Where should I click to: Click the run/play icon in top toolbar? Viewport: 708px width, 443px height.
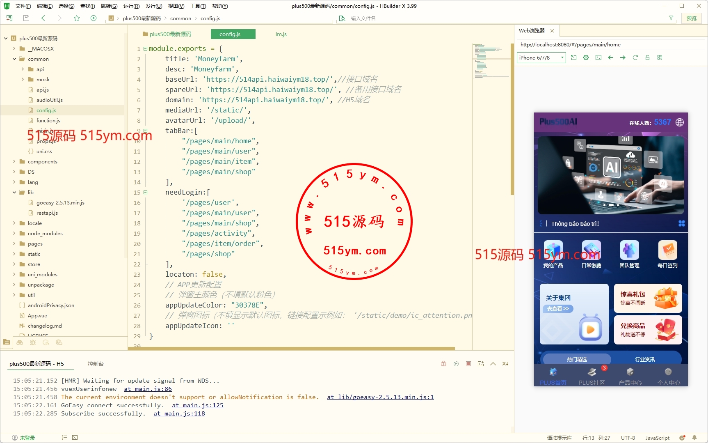[x=94, y=18]
